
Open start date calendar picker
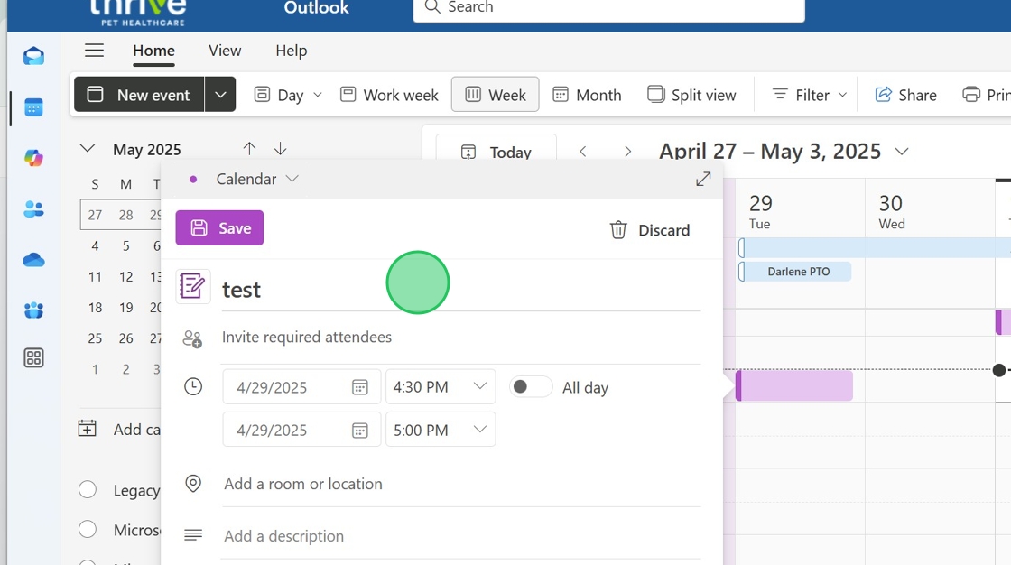359,387
